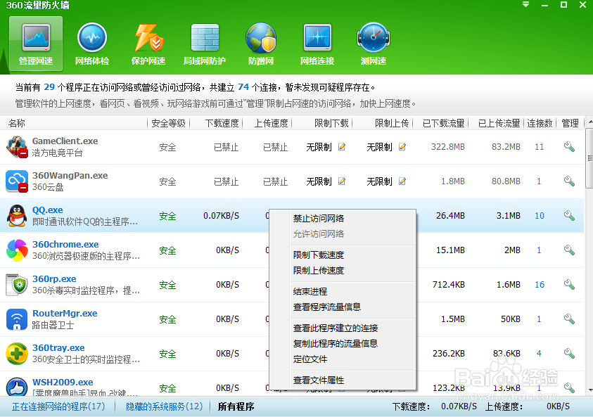This screenshot has width=593, height=417.
Task: Edit upload limit for GameClient.exe
Action: (x=402, y=147)
